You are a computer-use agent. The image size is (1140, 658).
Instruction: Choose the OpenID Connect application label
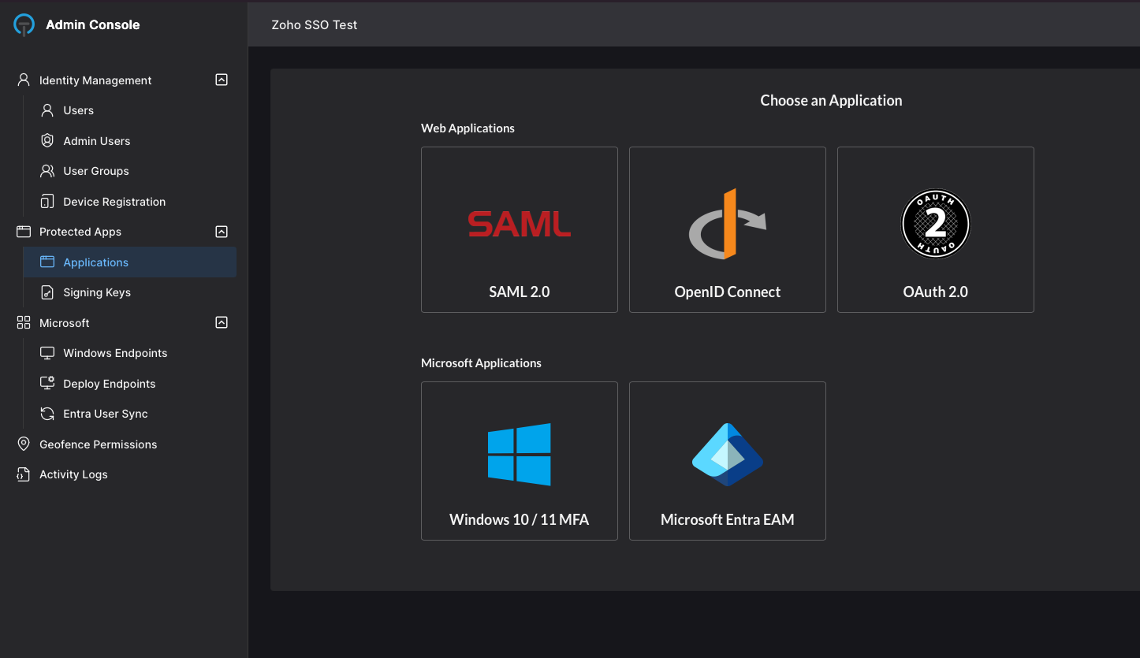click(728, 292)
